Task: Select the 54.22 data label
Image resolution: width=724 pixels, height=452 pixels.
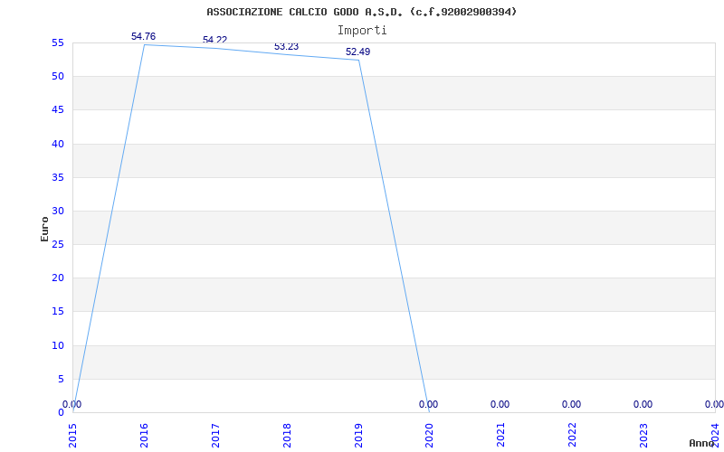Action: click(214, 40)
